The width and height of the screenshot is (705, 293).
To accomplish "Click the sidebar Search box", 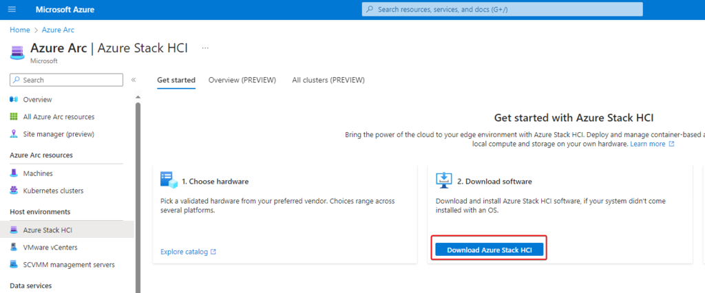I will pyautogui.click(x=66, y=80).
